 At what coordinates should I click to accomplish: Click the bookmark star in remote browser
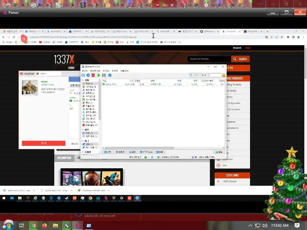coord(282,37)
